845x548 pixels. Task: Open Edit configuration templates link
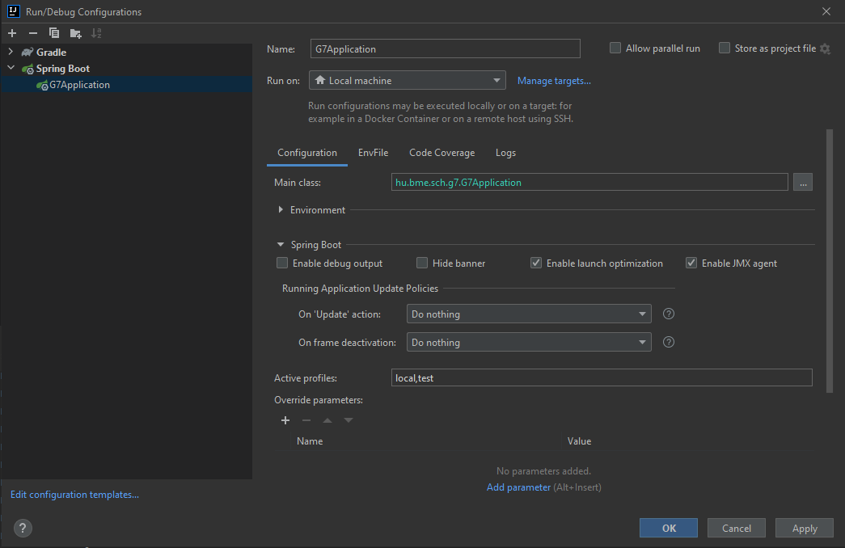74,495
